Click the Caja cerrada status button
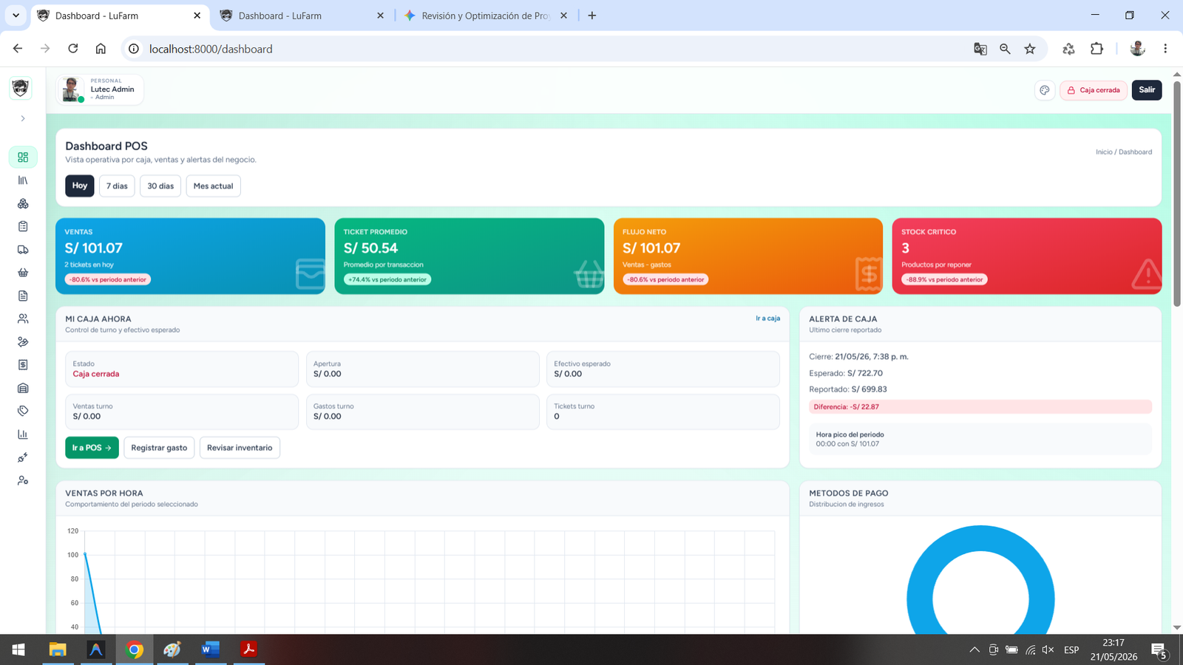Viewport: 1183px width, 665px height. click(x=1094, y=90)
